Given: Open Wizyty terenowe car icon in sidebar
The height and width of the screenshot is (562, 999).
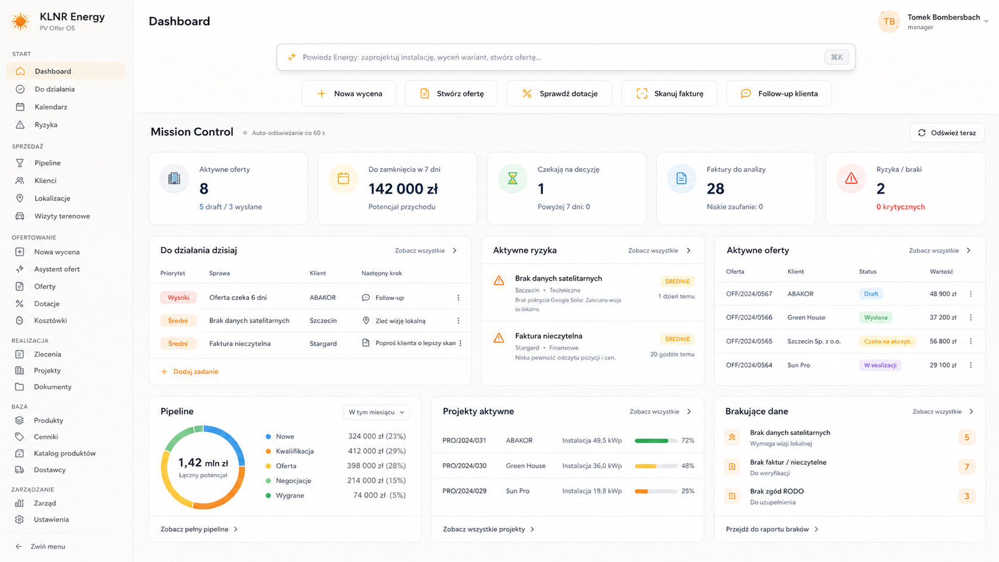Looking at the screenshot, I should pyautogui.click(x=20, y=216).
